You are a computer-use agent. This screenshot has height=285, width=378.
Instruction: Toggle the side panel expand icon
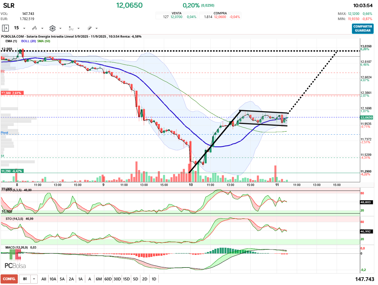(x=5, y=28)
